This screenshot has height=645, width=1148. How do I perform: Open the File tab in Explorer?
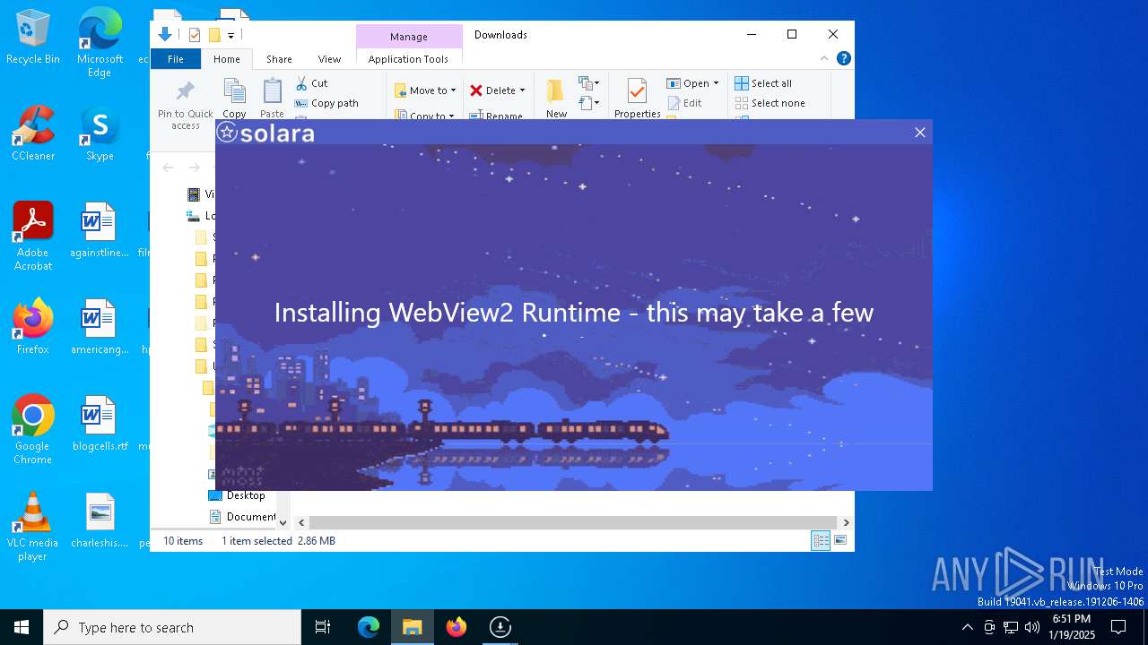click(x=176, y=59)
